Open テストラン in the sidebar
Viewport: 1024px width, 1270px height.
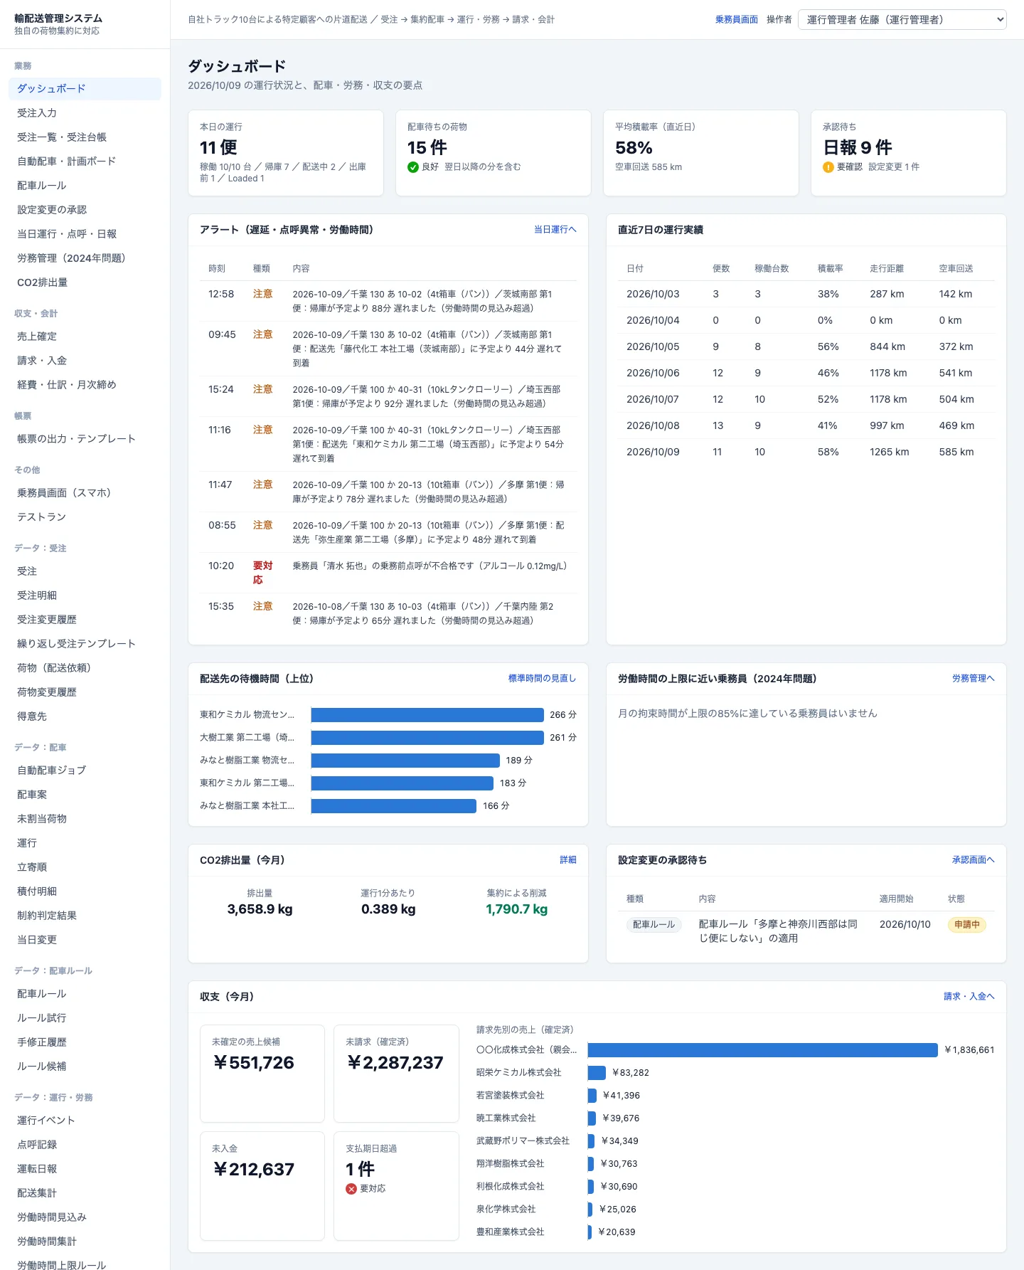(85, 517)
